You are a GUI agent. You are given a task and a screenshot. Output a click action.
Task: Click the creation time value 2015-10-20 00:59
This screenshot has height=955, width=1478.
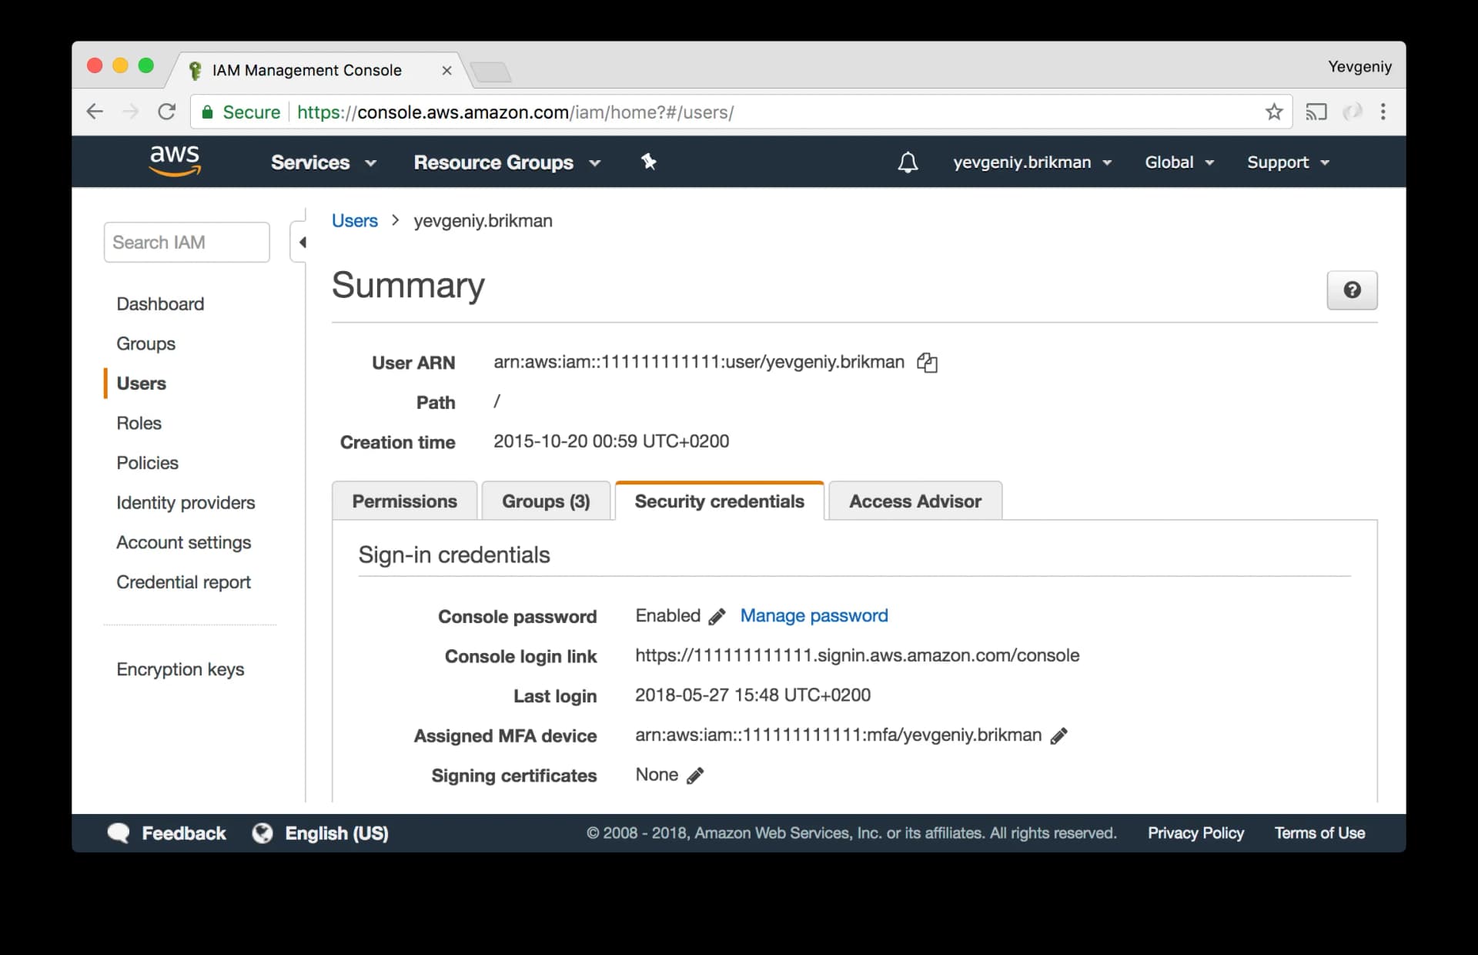(x=611, y=442)
